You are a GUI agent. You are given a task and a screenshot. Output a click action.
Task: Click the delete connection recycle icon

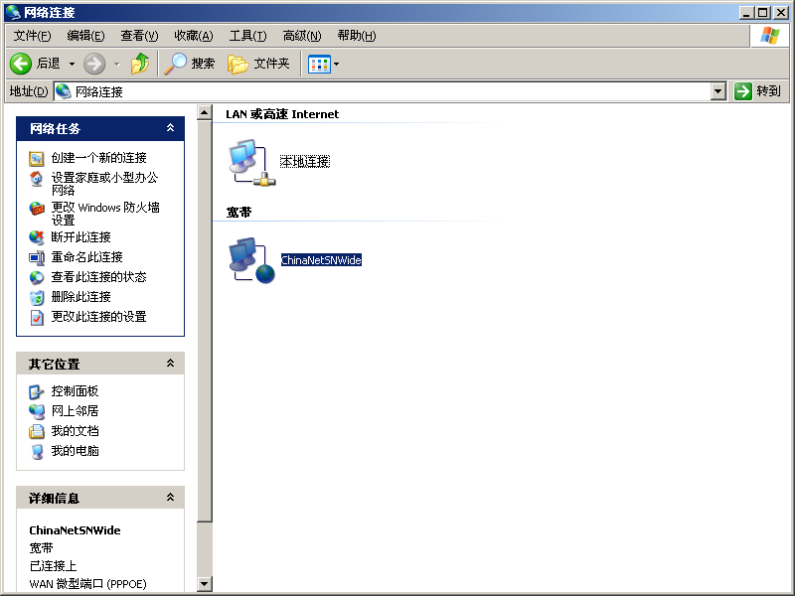(37, 297)
